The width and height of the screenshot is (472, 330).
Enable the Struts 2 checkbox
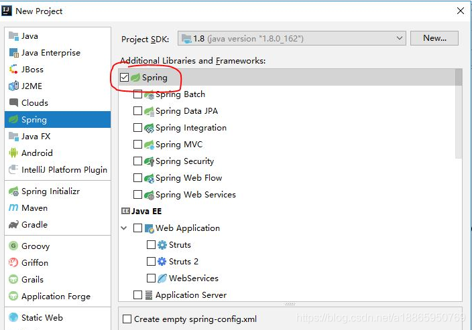click(151, 262)
